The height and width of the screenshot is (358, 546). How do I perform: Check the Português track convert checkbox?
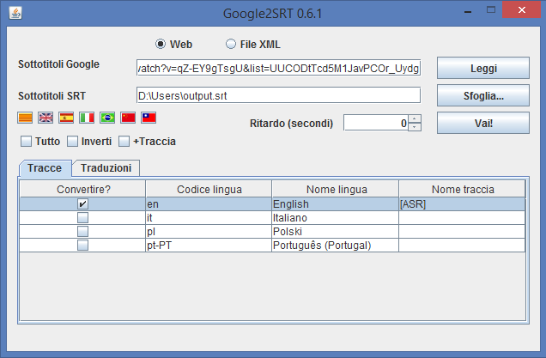tap(82, 246)
